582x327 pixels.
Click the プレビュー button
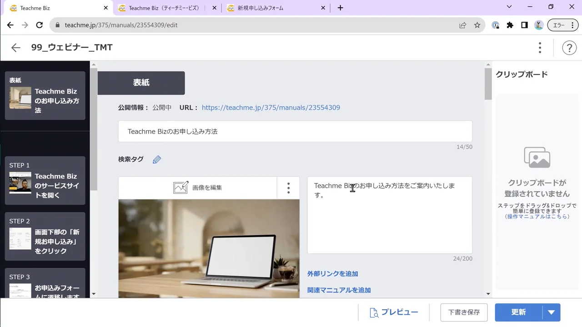click(394, 312)
